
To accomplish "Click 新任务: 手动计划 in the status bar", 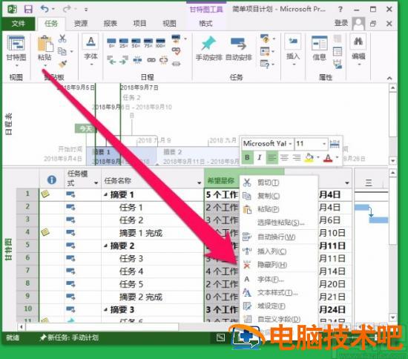I will click(x=69, y=337).
